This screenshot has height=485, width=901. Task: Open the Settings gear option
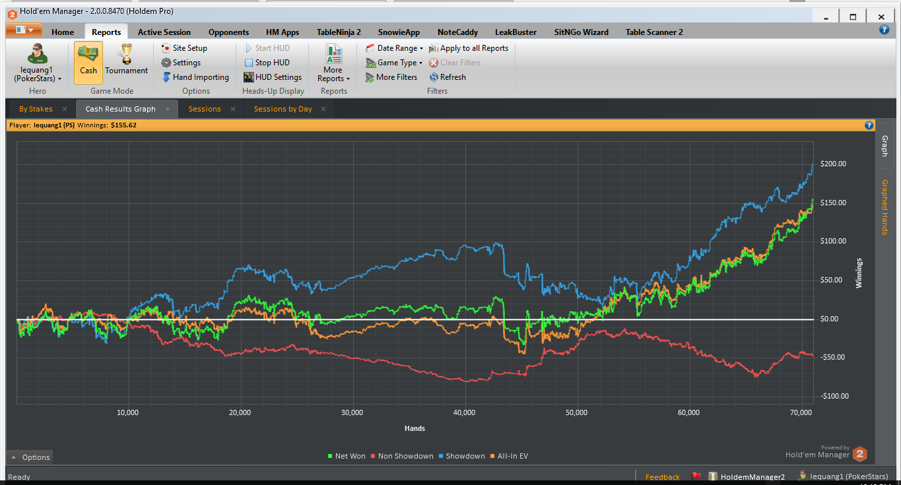pos(181,63)
